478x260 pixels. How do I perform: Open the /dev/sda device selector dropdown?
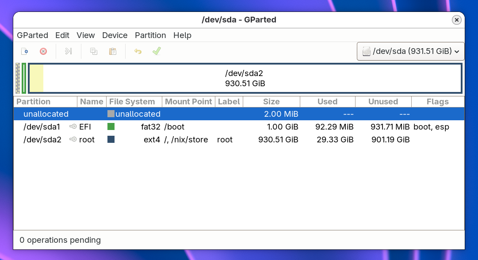[x=411, y=51]
